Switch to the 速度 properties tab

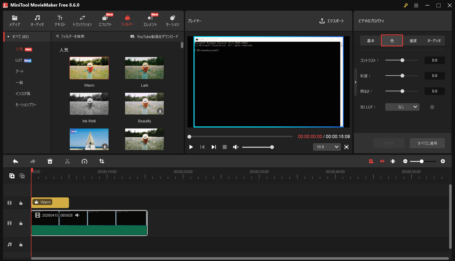click(x=413, y=40)
